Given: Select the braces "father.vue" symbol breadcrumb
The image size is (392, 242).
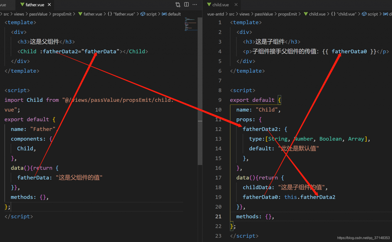Looking at the screenshot, I should [121, 14].
